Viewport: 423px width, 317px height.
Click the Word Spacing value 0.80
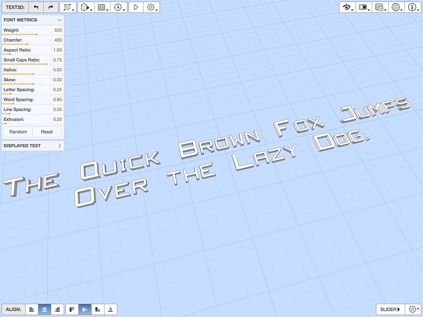tap(57, 99)
